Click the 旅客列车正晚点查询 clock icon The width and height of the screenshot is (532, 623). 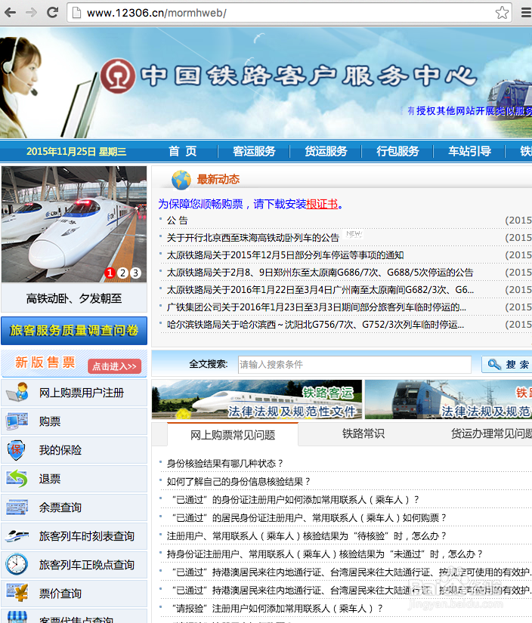[x=17, y=564]
